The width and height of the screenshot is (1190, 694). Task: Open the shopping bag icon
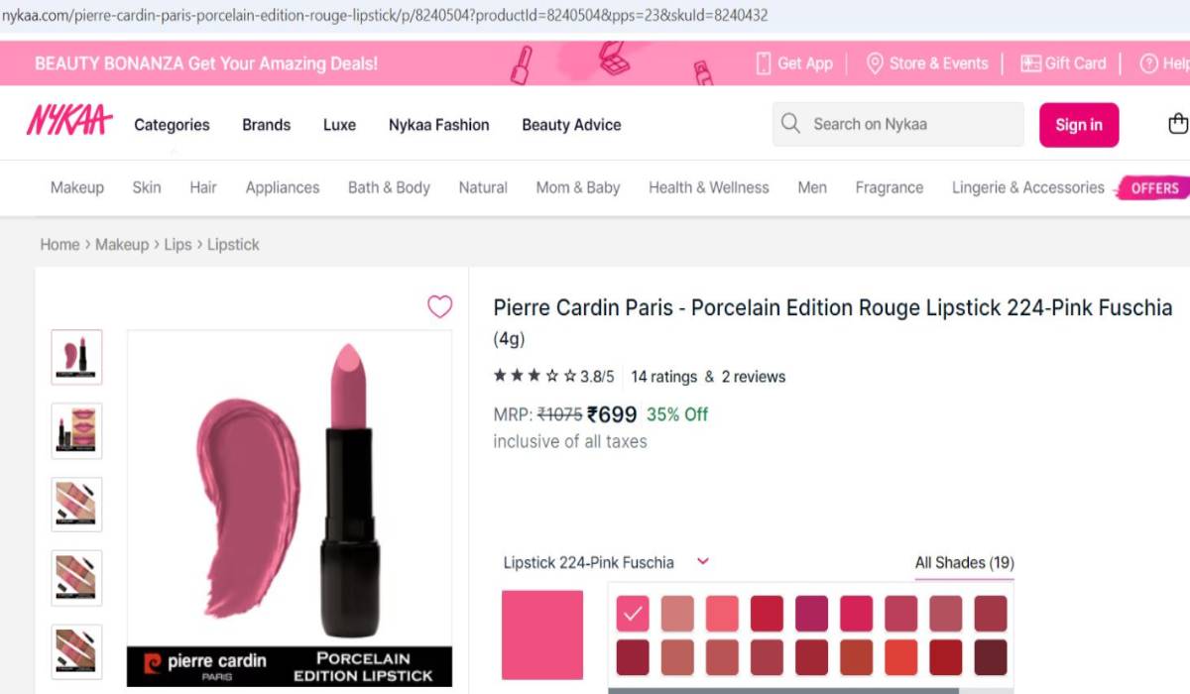point(1178,124)
